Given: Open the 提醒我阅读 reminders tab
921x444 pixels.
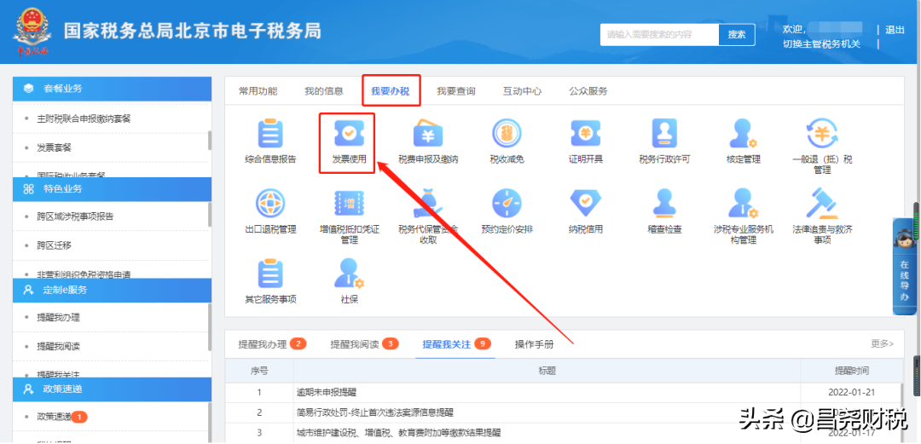Looking at the screenshot, I should point(364,344).
